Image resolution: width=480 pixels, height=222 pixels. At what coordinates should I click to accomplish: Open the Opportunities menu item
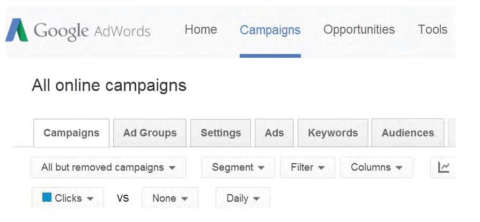point(359,29)
